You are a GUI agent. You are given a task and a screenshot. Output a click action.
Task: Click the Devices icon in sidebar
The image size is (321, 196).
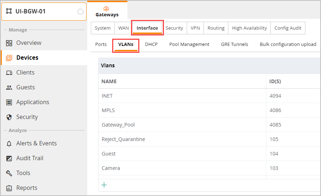click(x=9, y=58)
